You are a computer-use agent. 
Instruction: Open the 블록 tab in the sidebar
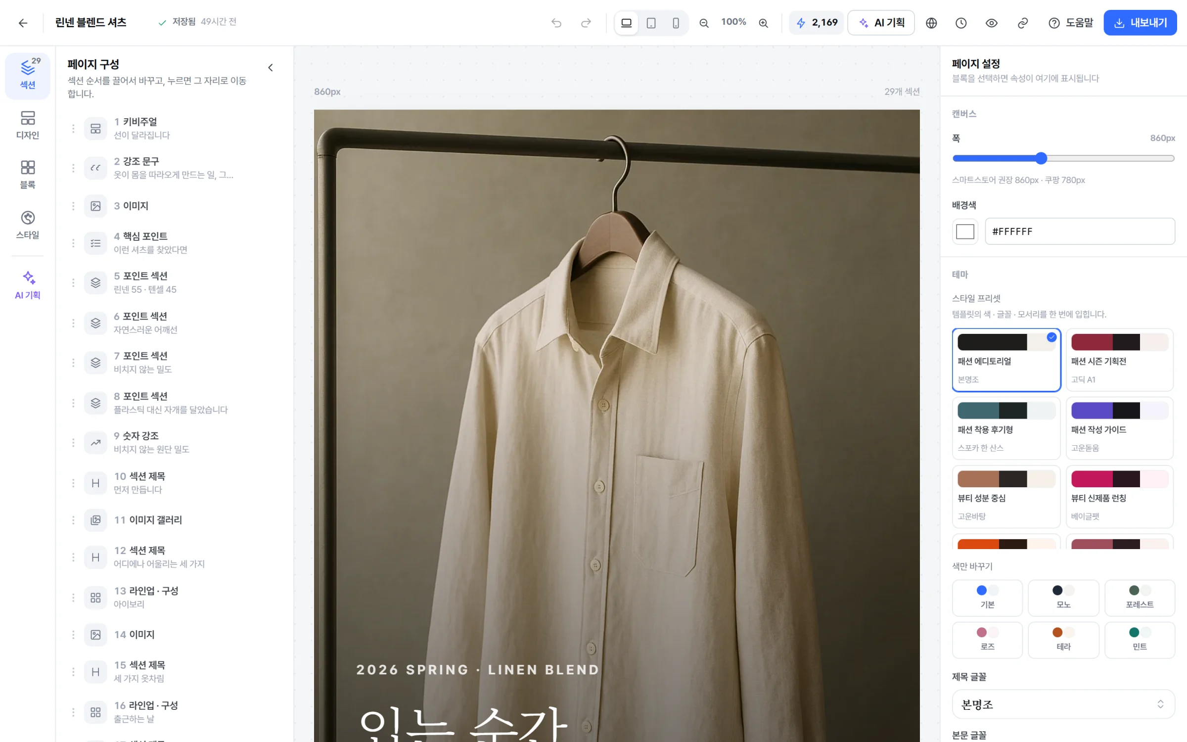coord(28,175)
